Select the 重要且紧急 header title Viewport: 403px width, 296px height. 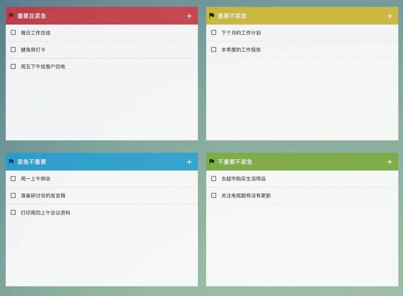click(x=31, y=16)
